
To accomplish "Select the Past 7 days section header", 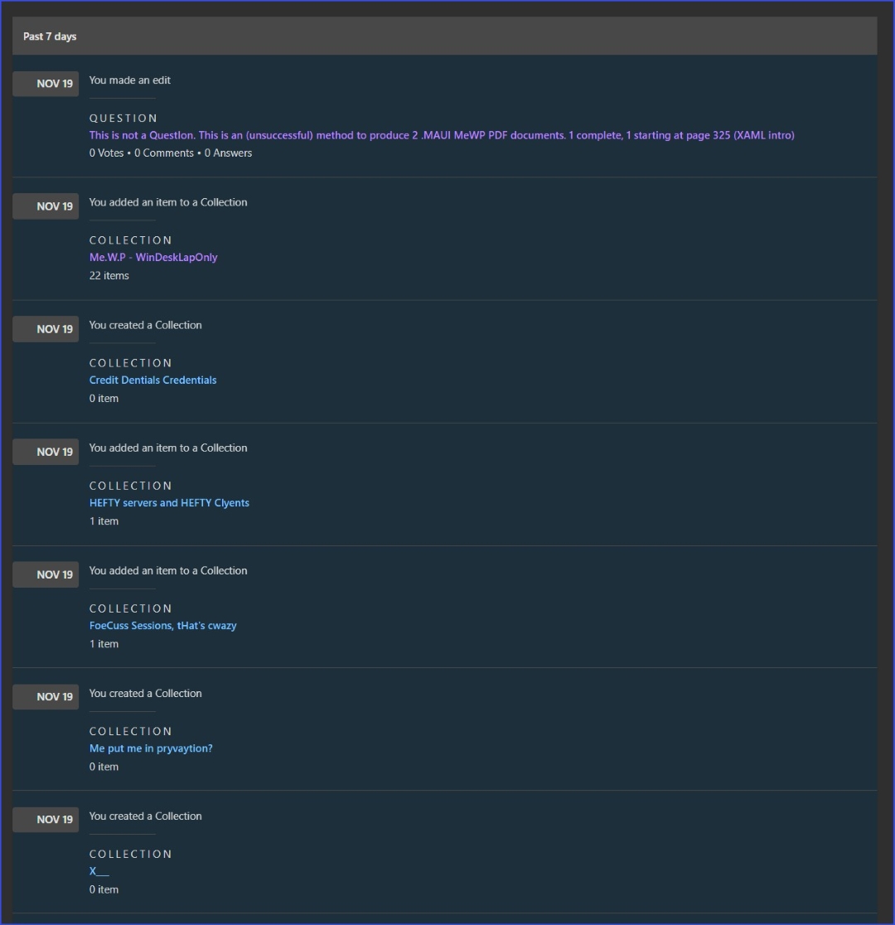I will tap(50, 36).
